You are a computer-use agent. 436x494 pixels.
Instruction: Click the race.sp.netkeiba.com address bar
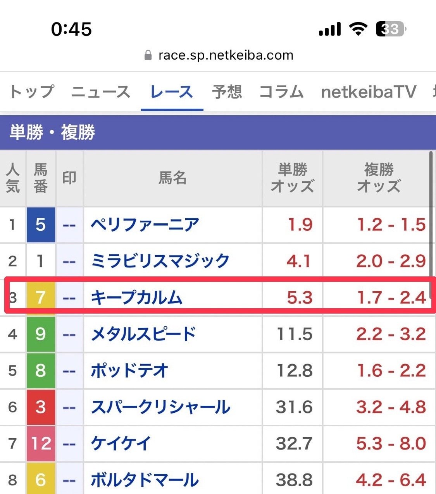[x=218, y=55]
